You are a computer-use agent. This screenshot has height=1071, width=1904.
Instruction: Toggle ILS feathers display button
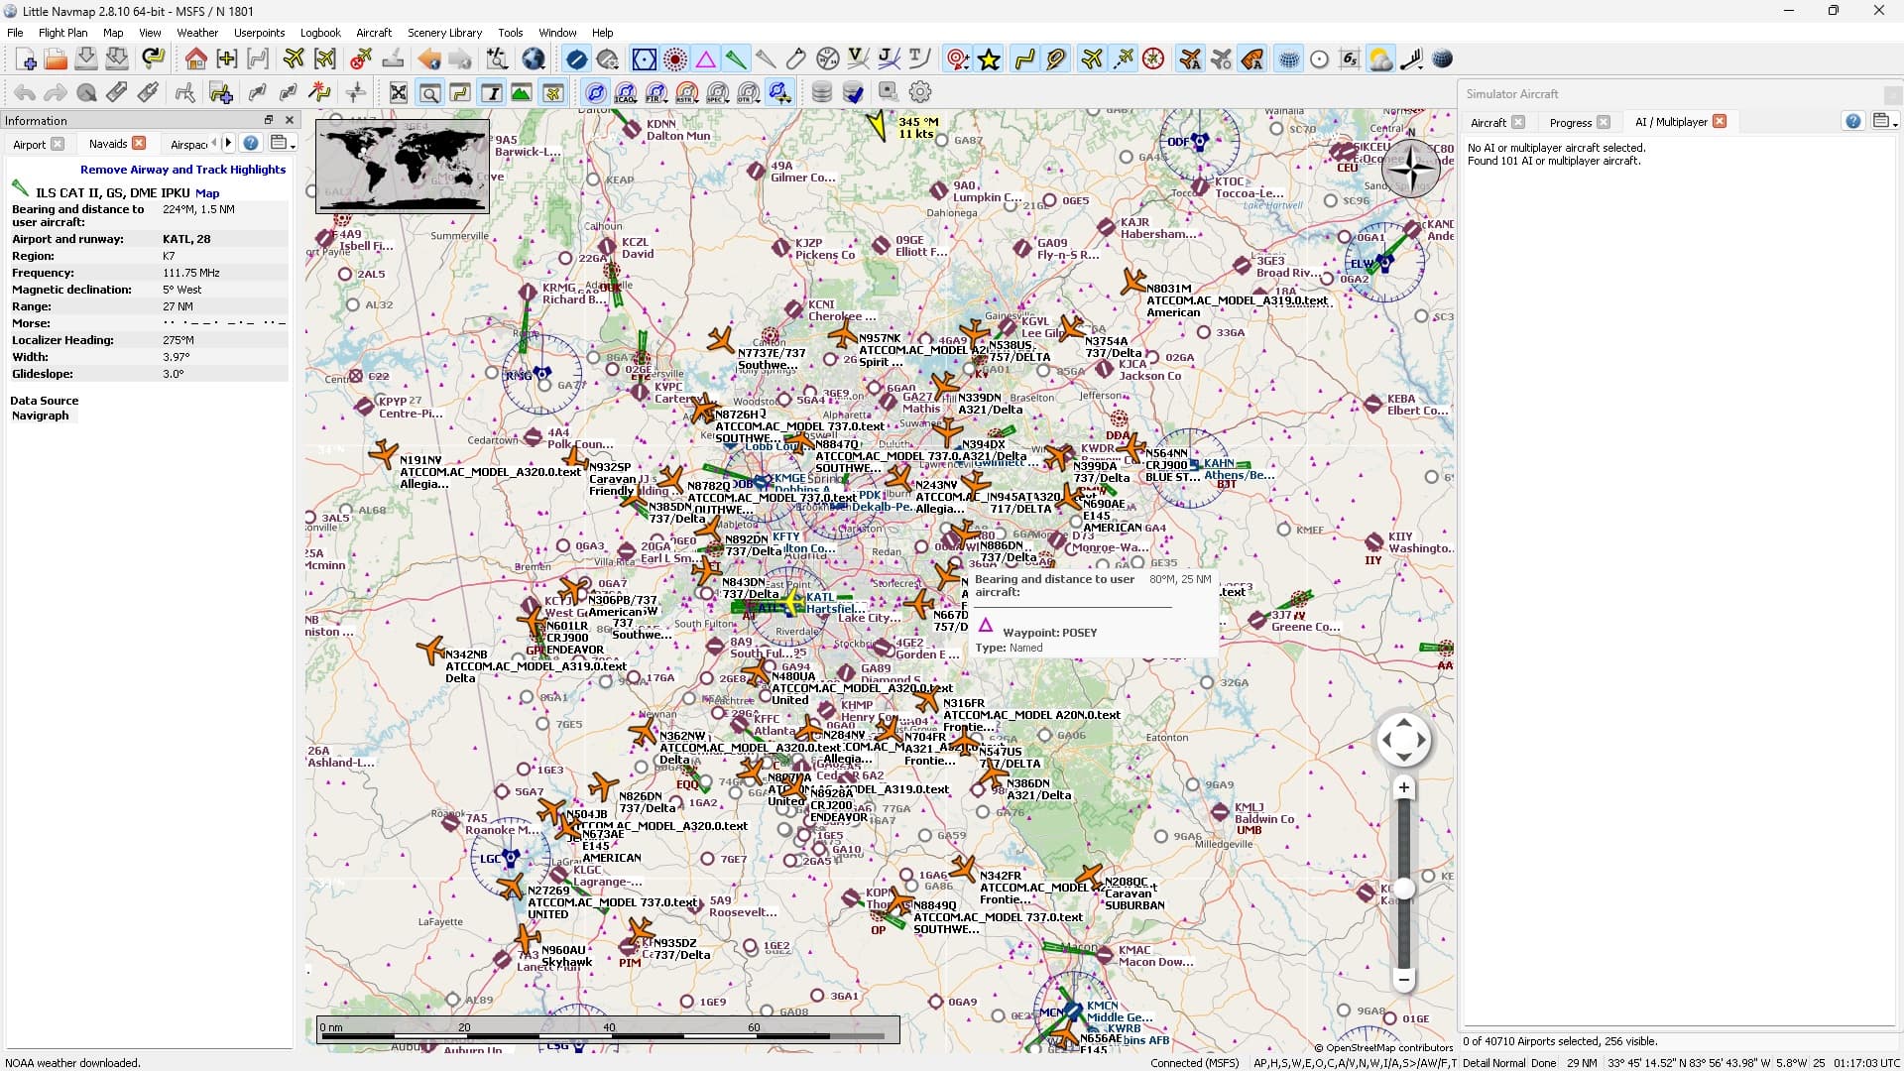pyautogui.click(x=735, y=59)
